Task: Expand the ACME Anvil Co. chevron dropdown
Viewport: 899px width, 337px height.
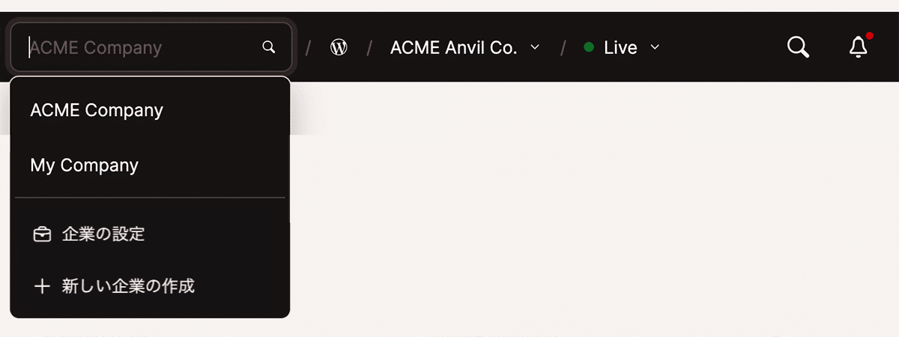Action: pos(535,47)
